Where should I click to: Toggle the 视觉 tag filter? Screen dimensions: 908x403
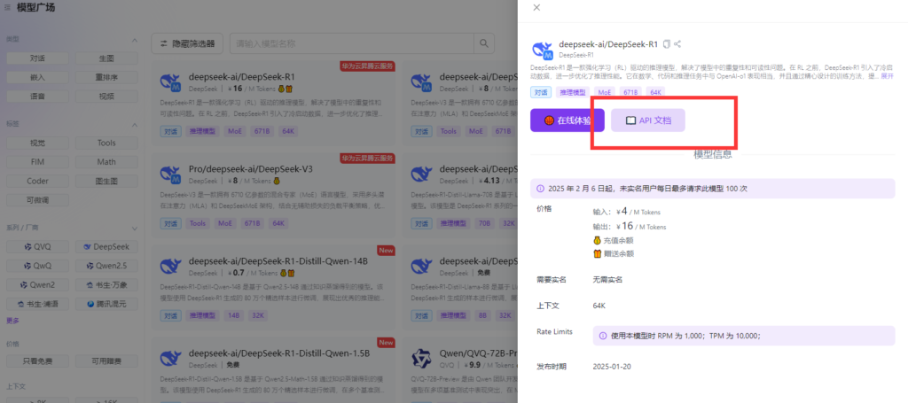[x=37, y=143]
